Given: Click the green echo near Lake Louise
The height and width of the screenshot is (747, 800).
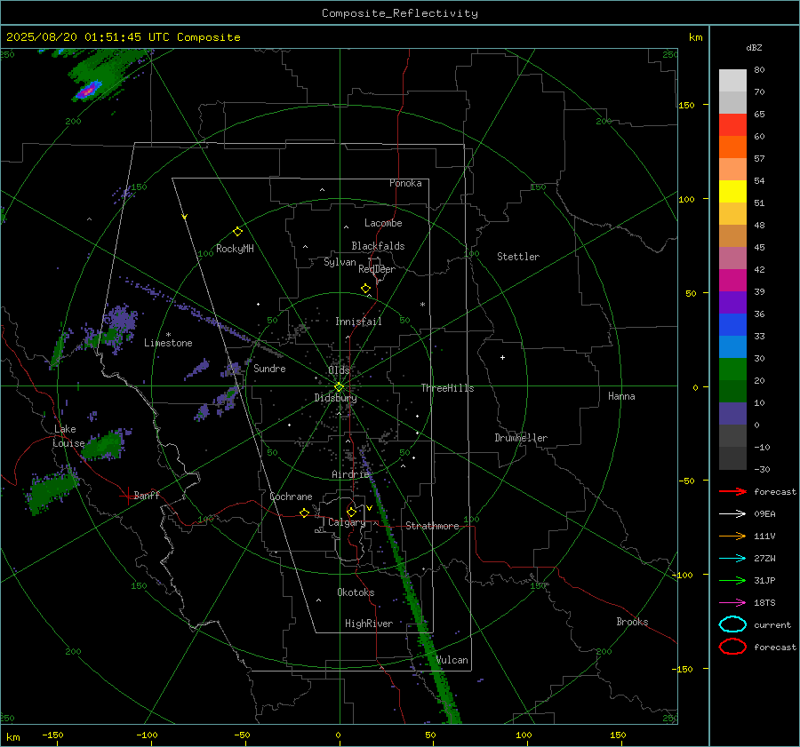Looking at the screenshot, I should pyautogui.click(x=104, y=444).
